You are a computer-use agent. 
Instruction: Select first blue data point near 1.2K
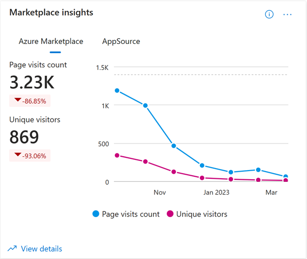coord(117,90)
